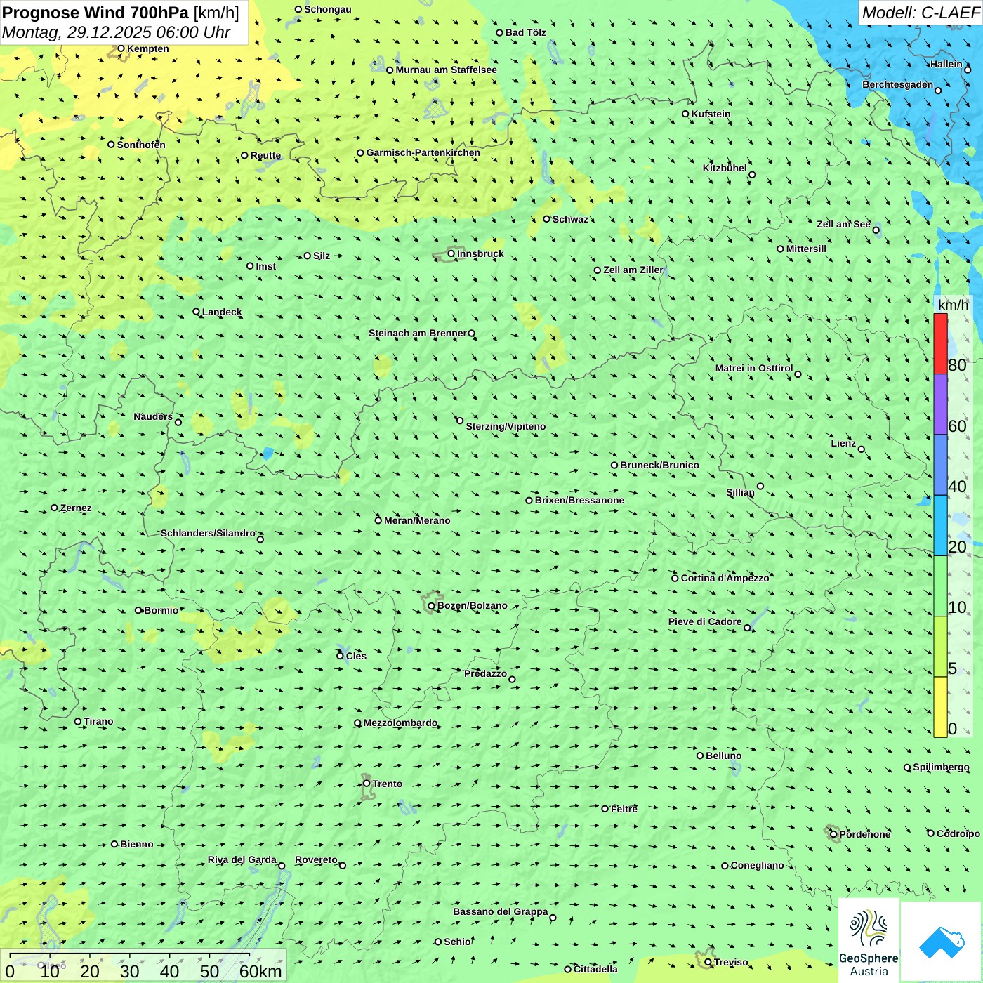Click the Innsbruck city marker
This screenshot has width=983, height=983.
[451, 253]
